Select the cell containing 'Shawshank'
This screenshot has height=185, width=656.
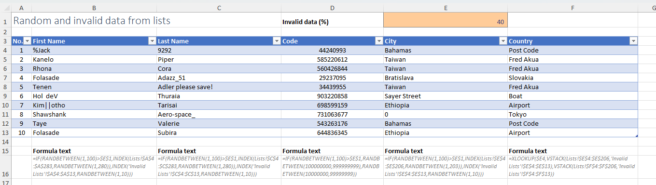click(x=94, y=115)
